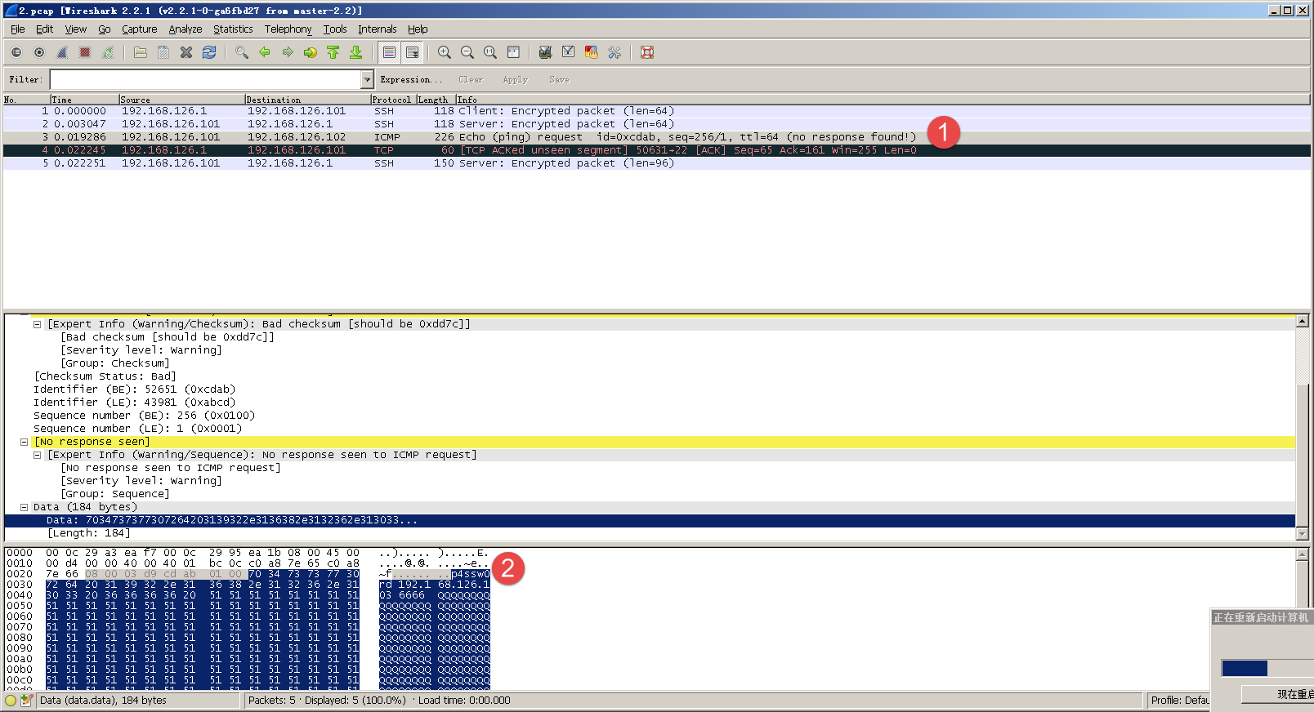Click the Expression... button

pyautogui.click(x=411, y=80)
